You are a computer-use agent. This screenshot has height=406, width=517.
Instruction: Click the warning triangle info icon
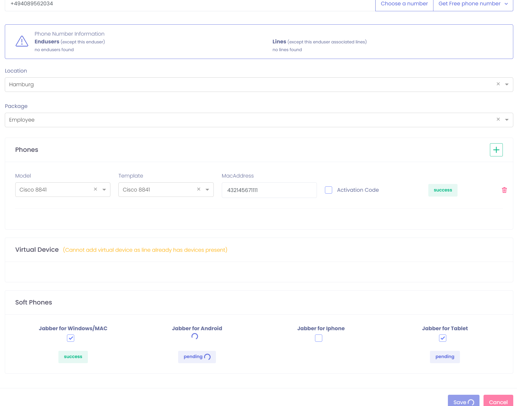click(x=22, y=42)
